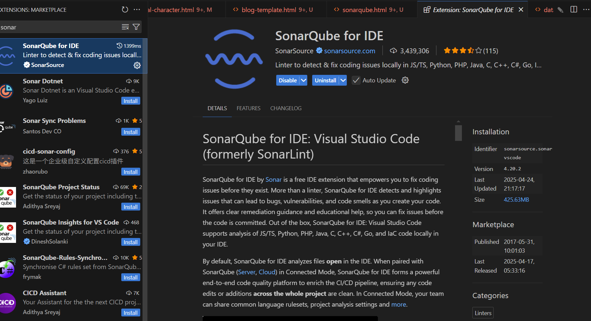This screenshot has width=591, height=321.
Task: Switch to the FEATURES tab
Action: point(248,108)
